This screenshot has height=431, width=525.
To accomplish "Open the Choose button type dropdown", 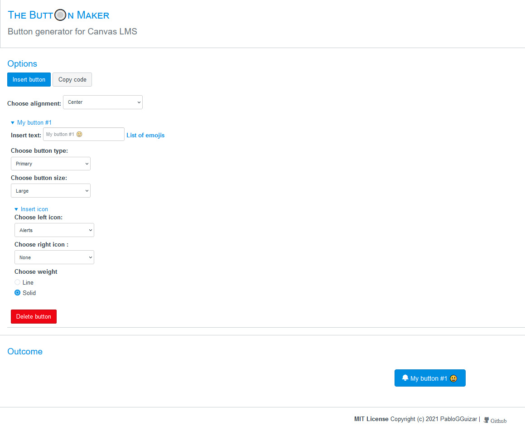I will point(51,164).
